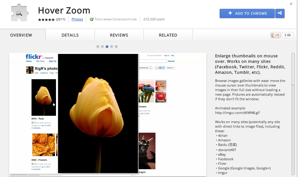Screen dimensions: 298x177
Task: Select the second screenshot carousel dot
Action: point(102,47)
